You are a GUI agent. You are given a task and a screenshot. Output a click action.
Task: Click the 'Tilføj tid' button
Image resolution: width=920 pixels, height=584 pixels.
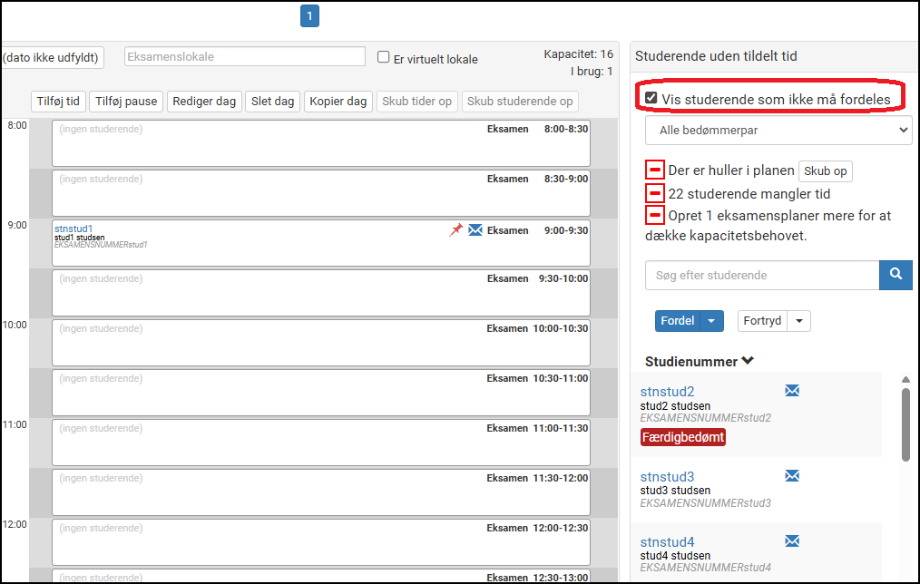58,102
